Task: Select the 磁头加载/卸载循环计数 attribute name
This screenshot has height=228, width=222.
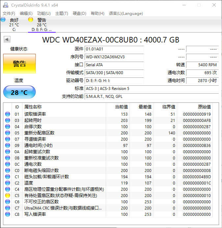Action: pos(46,177)
